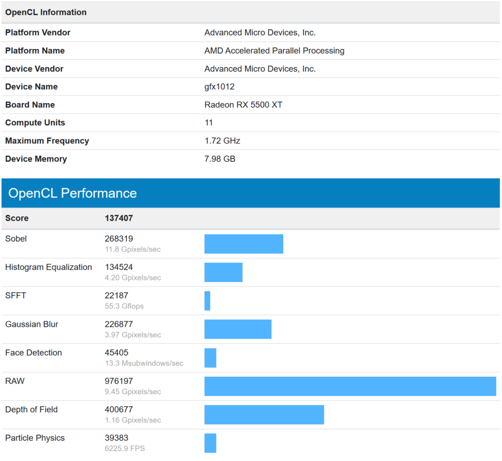Select the SFFT score 22187
Image resolution: width=502 pixels, height=461 pixels.
[117, 295]
